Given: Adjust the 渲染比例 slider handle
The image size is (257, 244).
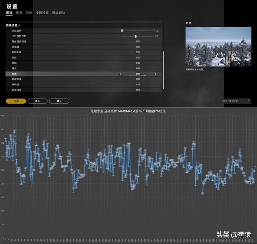Looking at the screenshot, I should coord(122,31).
